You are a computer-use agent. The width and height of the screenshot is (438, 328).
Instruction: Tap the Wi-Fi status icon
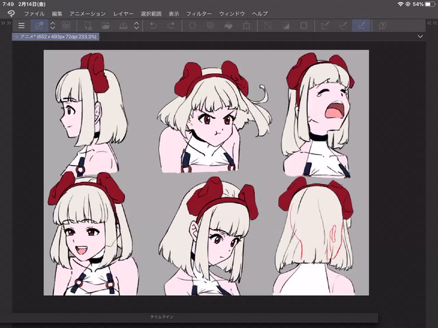click(400, 5)
